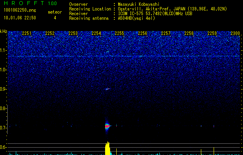
Task: Click the 2256 time marker
Action: 143,33
